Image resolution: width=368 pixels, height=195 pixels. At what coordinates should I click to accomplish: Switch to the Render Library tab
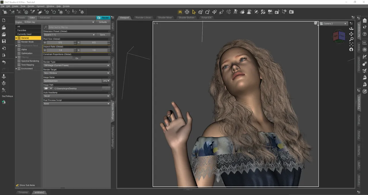tap(143, 17)
